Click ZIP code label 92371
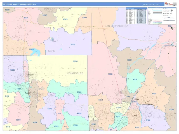Viewport: 179px width, 134px height. pos(101,100)
